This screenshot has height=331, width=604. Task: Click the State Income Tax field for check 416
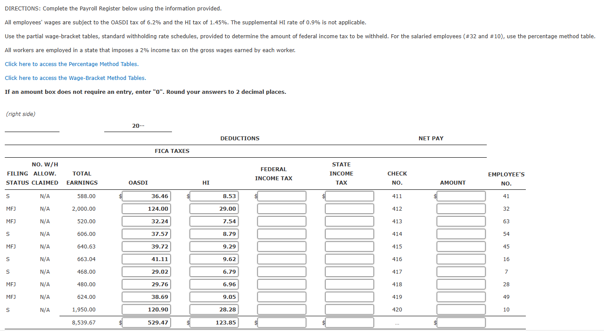click(x=349, y=259)
